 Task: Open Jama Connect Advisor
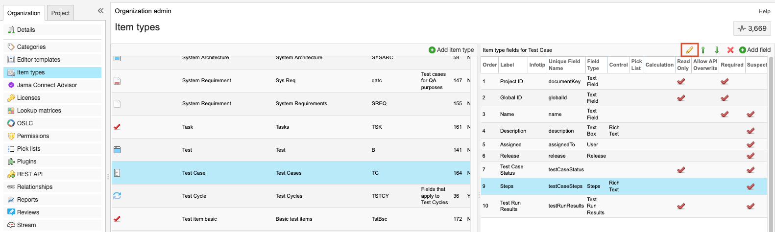tap(52, 85)
